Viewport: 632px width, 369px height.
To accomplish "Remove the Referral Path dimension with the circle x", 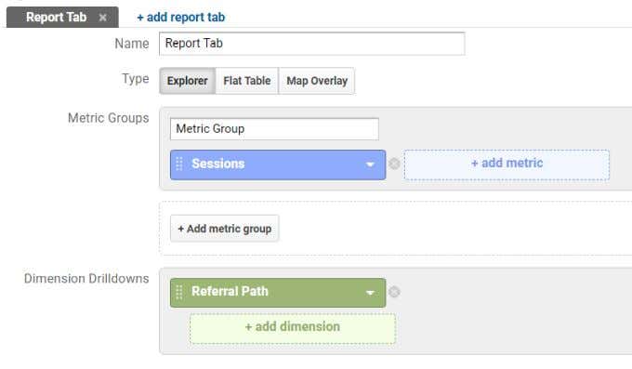I will 394,292.
